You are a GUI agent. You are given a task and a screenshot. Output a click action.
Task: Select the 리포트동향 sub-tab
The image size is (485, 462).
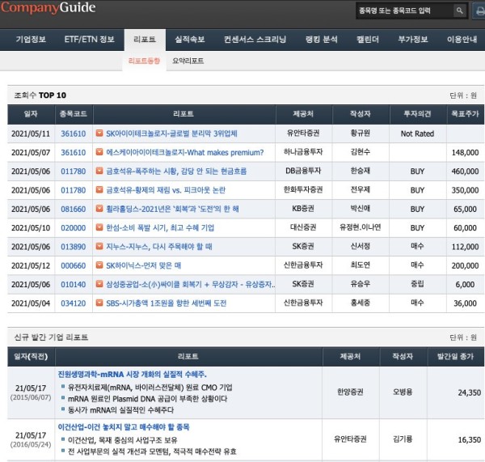click(144, 61)
